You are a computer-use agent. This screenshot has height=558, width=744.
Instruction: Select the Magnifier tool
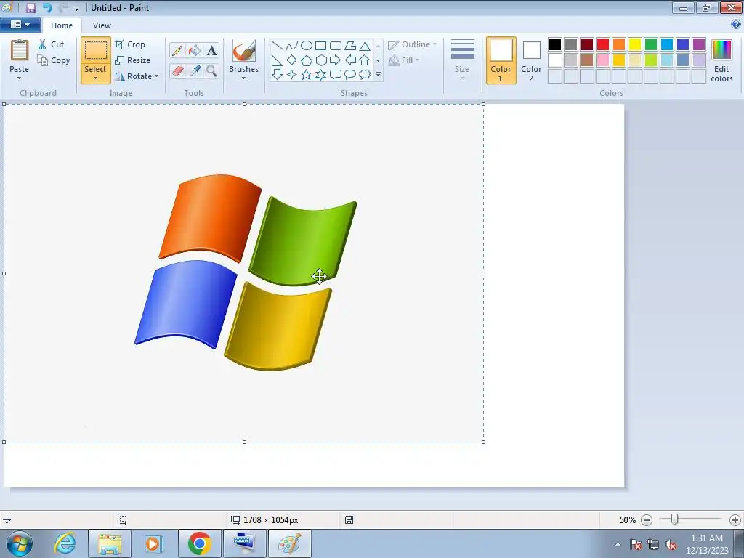point(211,70)
